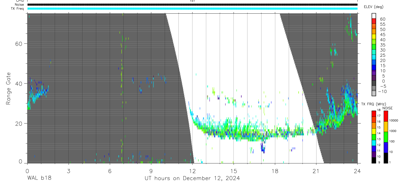The width and height of the screenshot is (402, 185).
Task: Pick the red top segment of the NOISE colorbar
Action: [x=386, y=116]
